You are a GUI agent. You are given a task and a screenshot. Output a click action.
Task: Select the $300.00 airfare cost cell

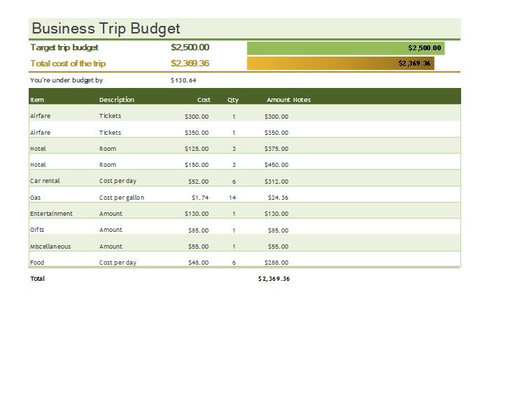pos(197,117)
